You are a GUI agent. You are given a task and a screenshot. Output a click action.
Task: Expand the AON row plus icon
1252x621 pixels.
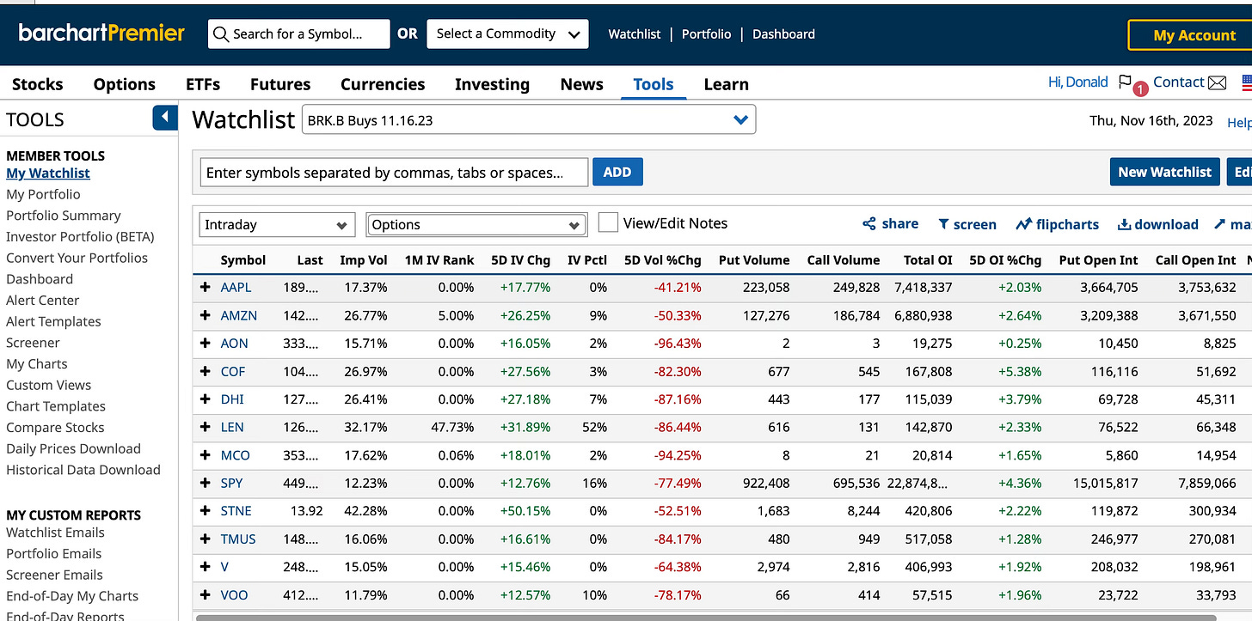(205, 344)
